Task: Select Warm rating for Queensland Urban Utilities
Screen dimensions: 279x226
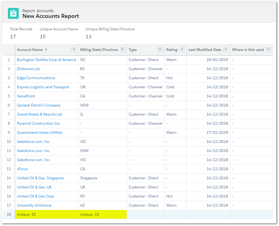Action: [x=175, y=133]
